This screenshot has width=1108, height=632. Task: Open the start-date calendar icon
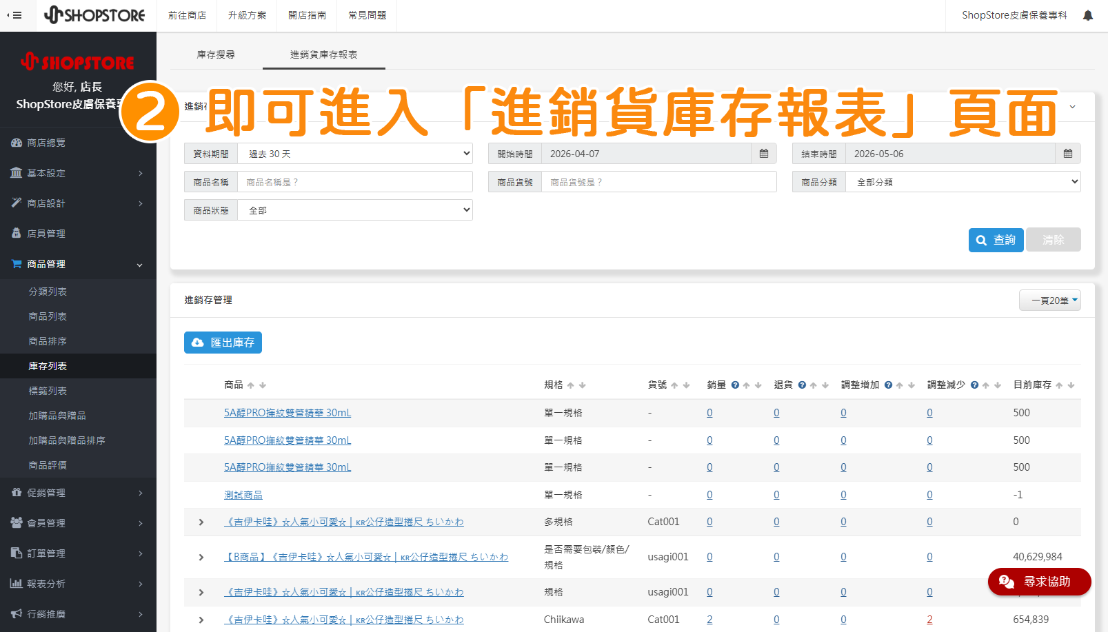click(x=764, y=154)
